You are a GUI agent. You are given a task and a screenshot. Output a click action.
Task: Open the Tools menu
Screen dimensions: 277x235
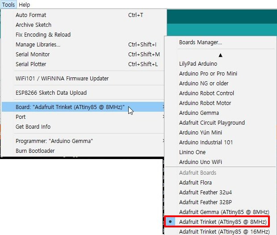[8, 4]
